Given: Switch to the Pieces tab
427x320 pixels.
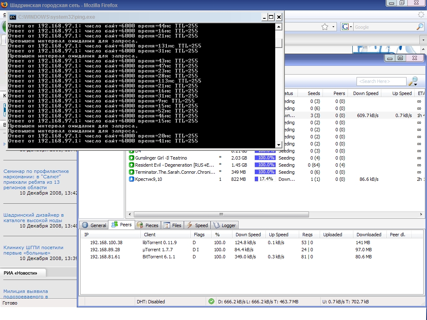Looking at the screenshot, I should pos(148,225).
